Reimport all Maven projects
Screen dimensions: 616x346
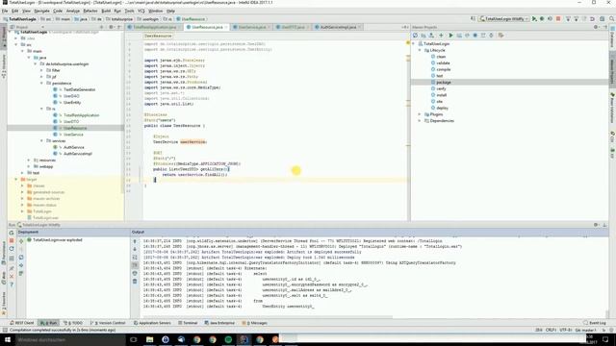tap(415, 36)
